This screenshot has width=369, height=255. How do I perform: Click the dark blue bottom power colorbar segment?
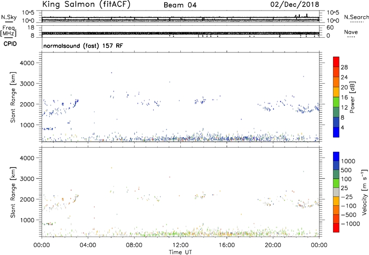tap(336, 132)
